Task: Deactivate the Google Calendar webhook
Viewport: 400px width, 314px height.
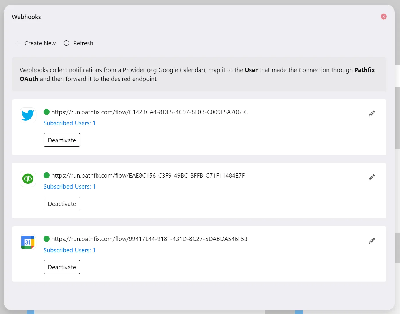Action: pos(62,267)
